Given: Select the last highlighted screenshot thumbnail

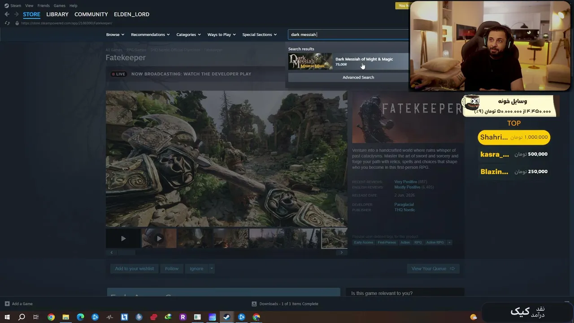Looking at the screenshot, I should coord(334,238).
